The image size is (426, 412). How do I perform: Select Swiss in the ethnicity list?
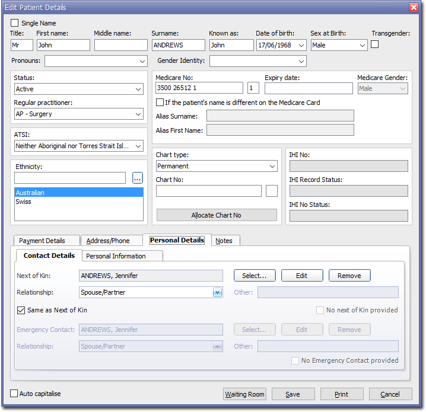24,202
